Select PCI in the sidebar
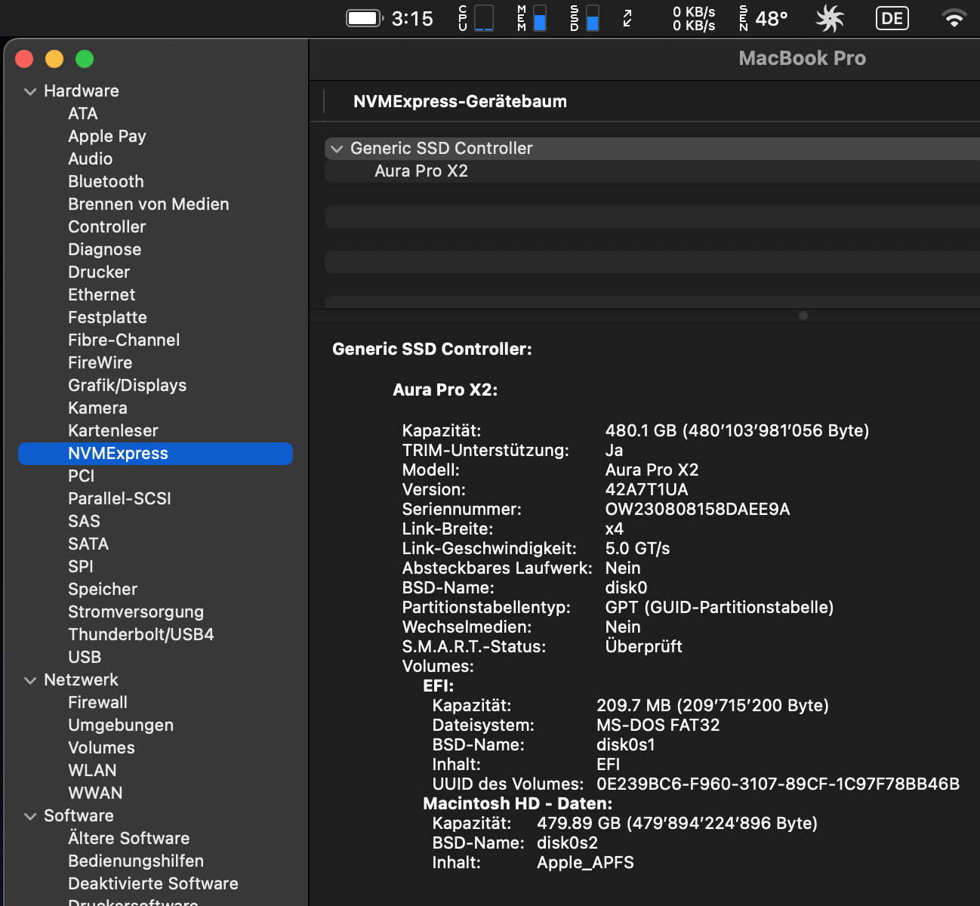The width and height of the screenshot is (980, 906). click(x=82, y=476)
